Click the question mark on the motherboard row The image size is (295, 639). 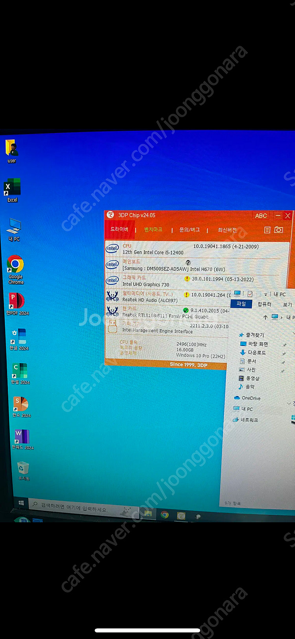pyautogui.click(x=188, y=262)
